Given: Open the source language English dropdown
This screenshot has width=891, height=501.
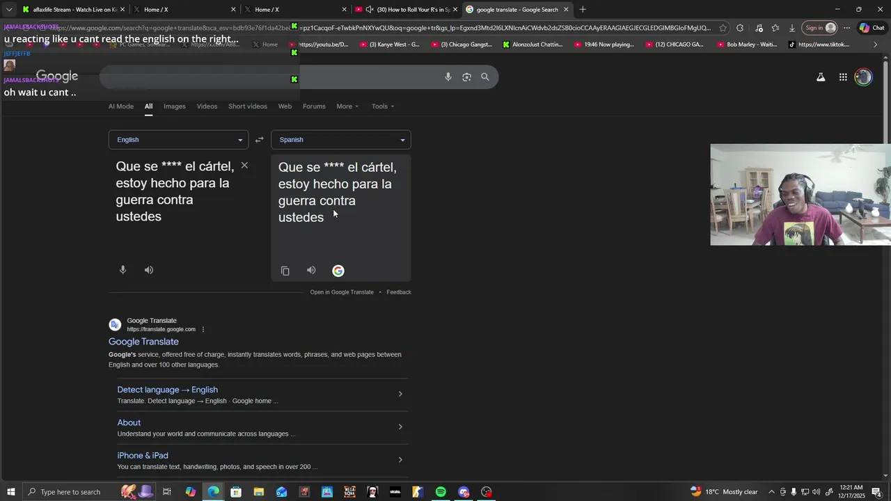Looking at the screenshot, I should point(178,140).
